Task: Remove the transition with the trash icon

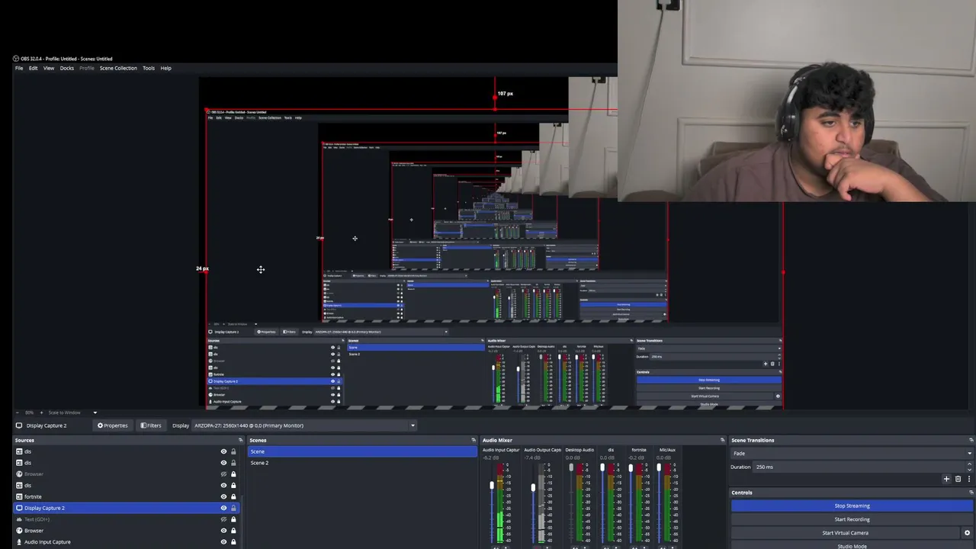Action: pyautogui.click(x=958, y=479)
